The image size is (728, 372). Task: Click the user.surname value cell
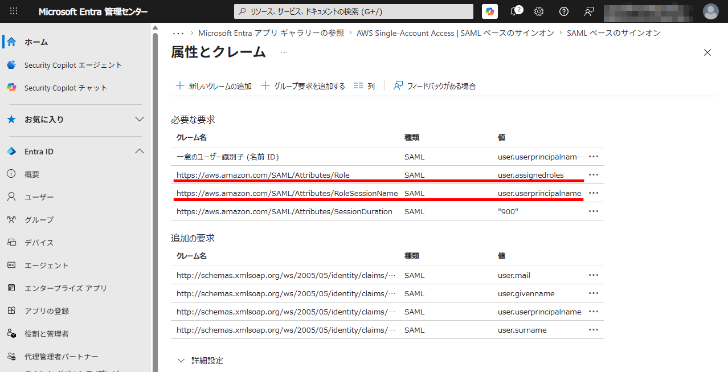tap(522, 330)
